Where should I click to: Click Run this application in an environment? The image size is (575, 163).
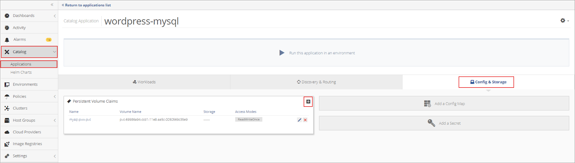click(x=322, y=53)
